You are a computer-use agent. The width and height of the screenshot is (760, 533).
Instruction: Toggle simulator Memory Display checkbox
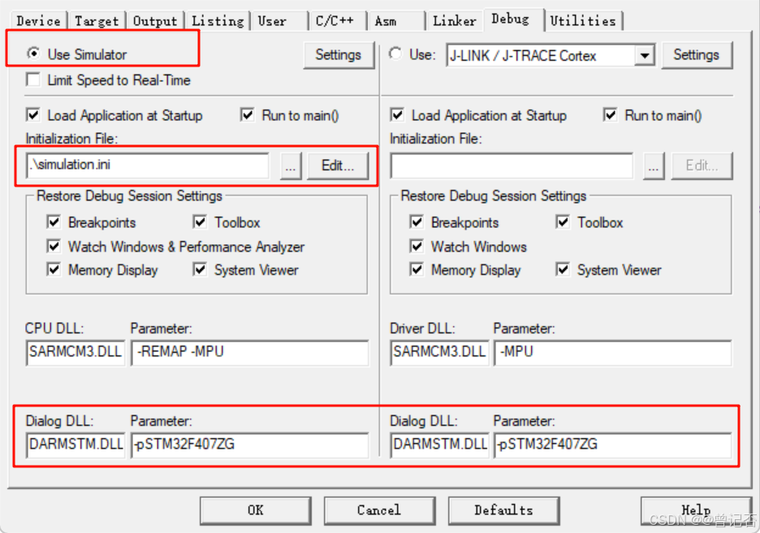tap(54, 269)
